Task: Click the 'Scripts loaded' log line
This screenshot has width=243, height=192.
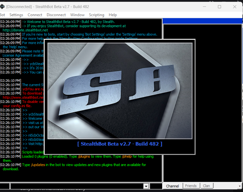Action: 22,152
